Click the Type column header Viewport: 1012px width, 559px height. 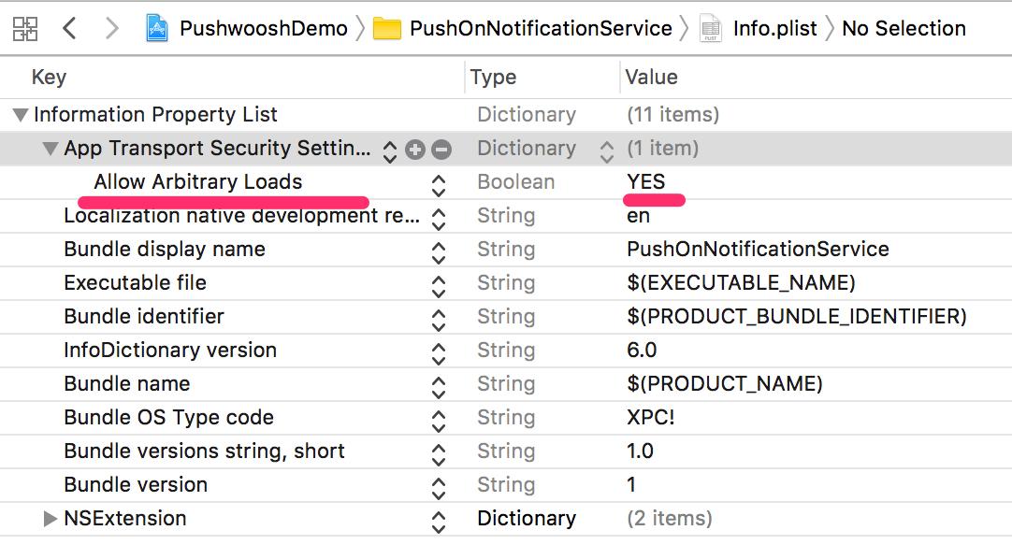493,78
